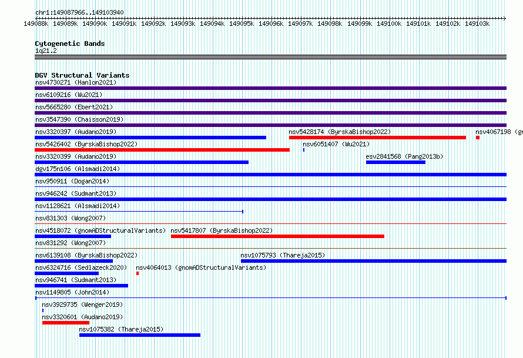Click the nsv831292 (Wong2007) label
The width and height of the screenshot is (523, 358).
pos(71,243)
